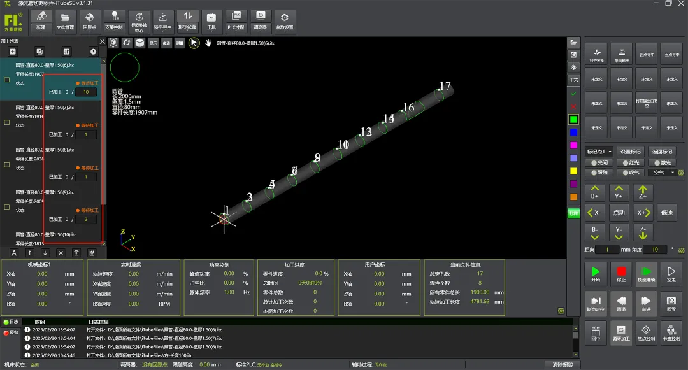688x370 pixels.
Task: Click the 回原点 return-to-origin icon
Action: [90, 21]
